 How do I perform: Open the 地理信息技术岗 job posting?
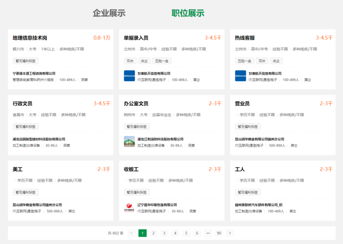coord(31,38)
